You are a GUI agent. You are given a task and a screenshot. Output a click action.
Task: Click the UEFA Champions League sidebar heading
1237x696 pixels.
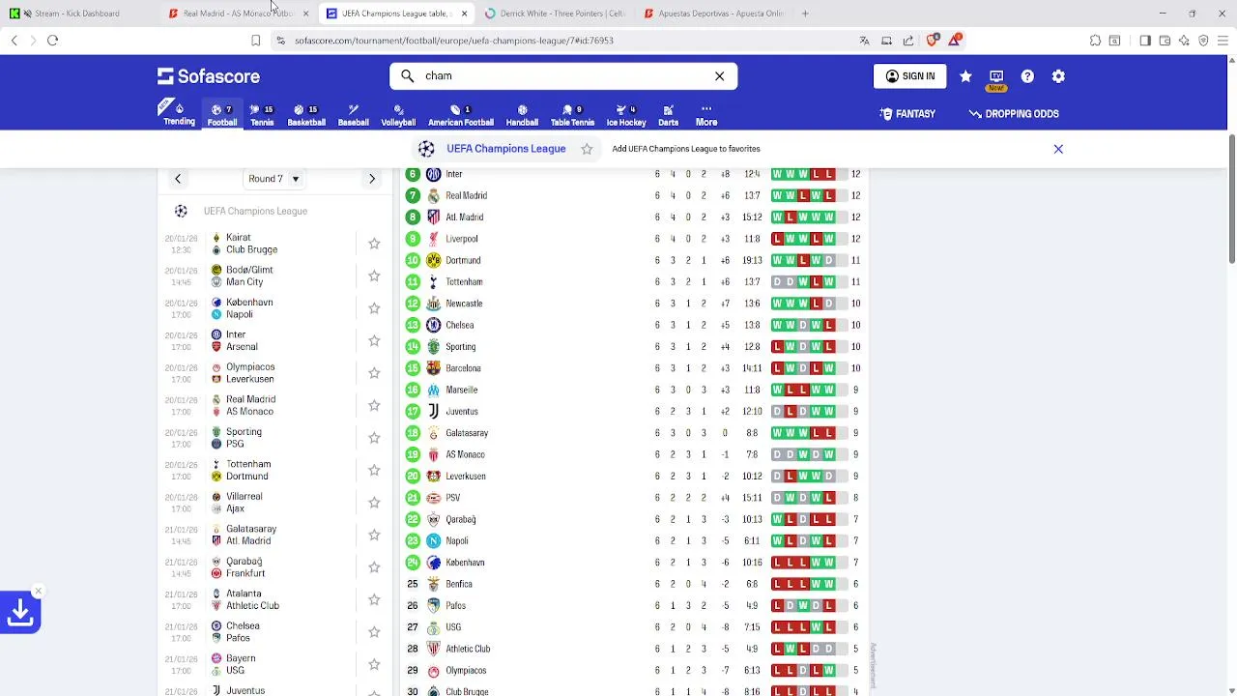[x=255, y=211]
